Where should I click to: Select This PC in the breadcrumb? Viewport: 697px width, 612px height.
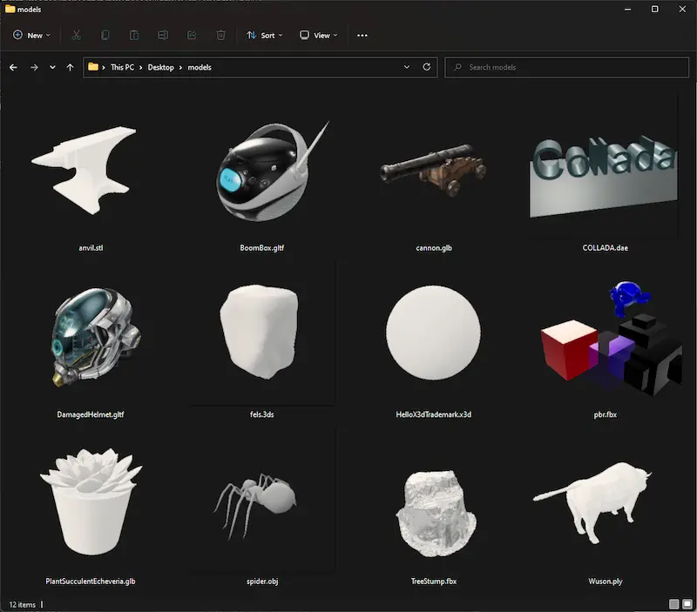(x=122, y=67)
